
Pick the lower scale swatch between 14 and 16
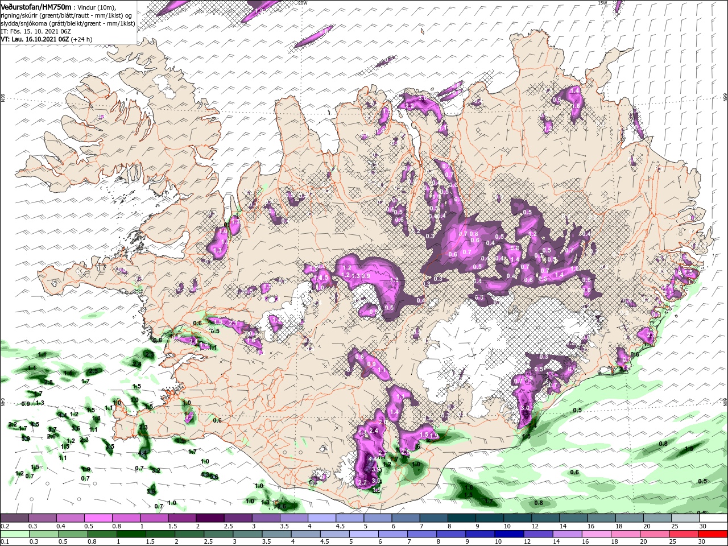coord(568,534)
